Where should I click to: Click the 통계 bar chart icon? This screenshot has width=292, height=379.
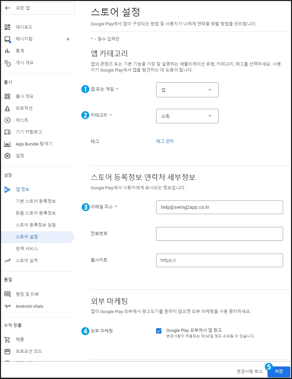pyautogui.click(x=8, y=51)
